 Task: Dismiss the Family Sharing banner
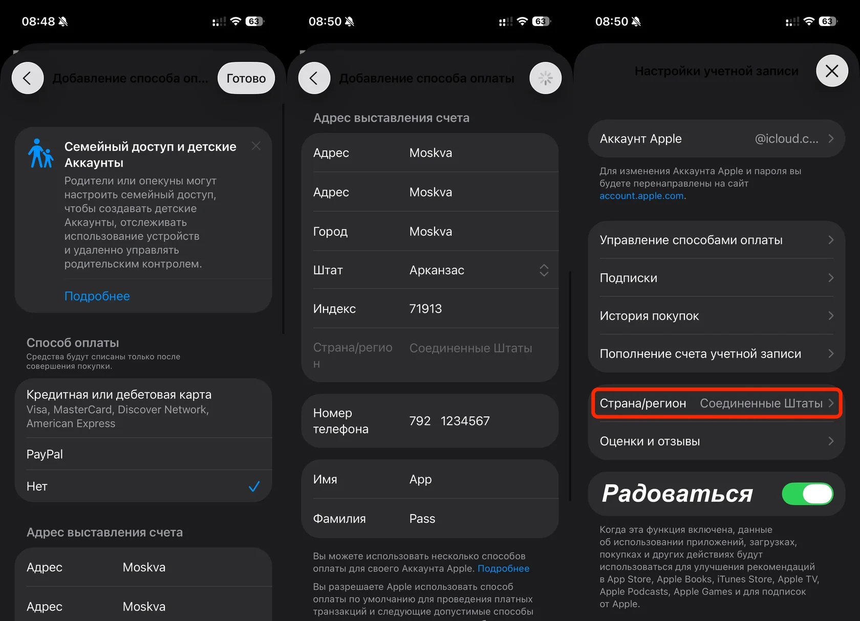tap(256, 146)
